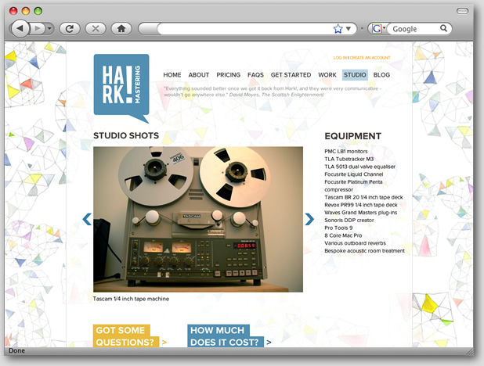The image size is (484, 366).
Task: Navigate to the Get Started page
Action: (x=291, y=75)
